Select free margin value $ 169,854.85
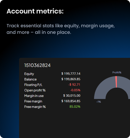Image resolution: width=130 pixels, height=138 pixels. (x=71, y=101)
